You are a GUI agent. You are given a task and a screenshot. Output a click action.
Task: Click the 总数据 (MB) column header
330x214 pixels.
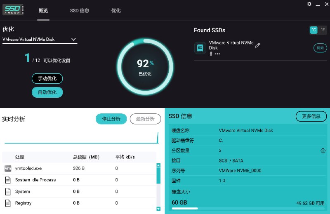pos(86,157)
